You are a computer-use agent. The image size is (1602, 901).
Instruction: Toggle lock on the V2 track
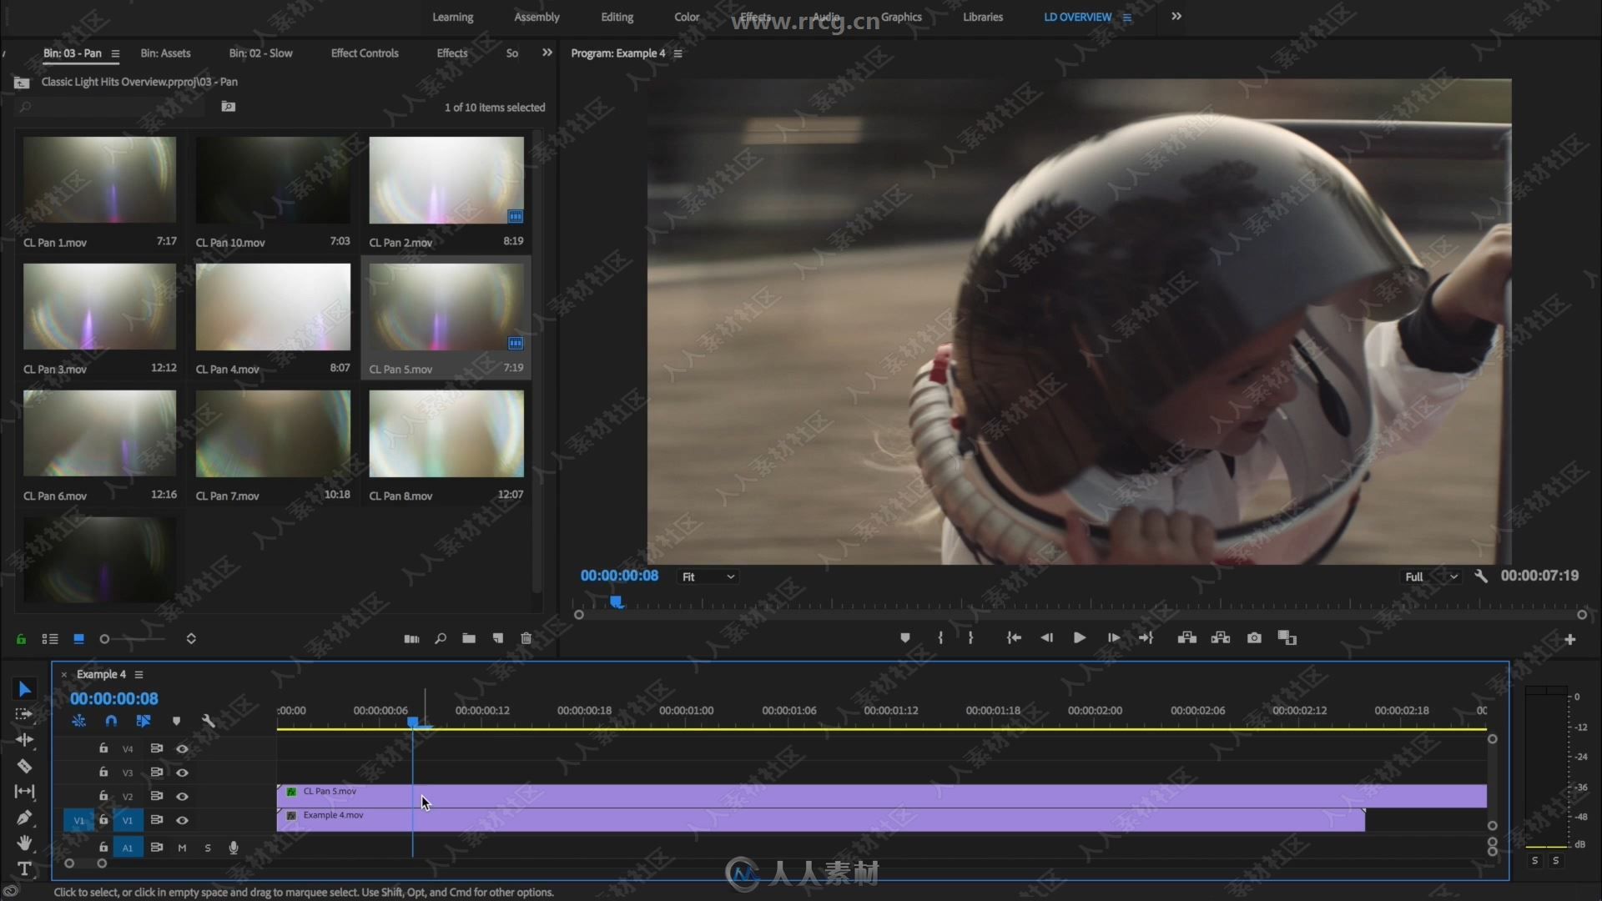(103, 796)
